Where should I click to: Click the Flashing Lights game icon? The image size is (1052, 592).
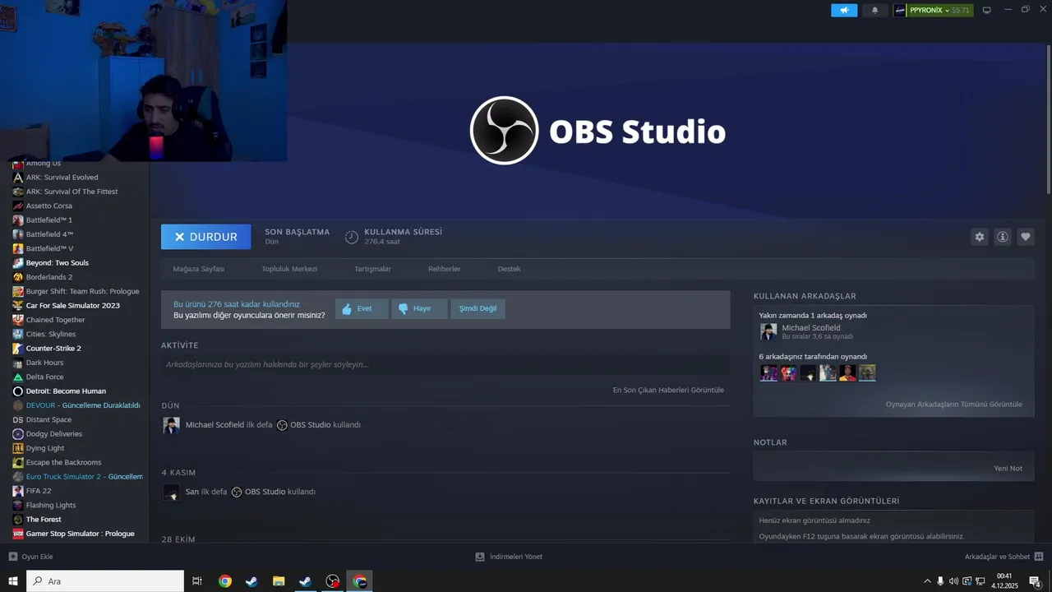pos(18,505)
